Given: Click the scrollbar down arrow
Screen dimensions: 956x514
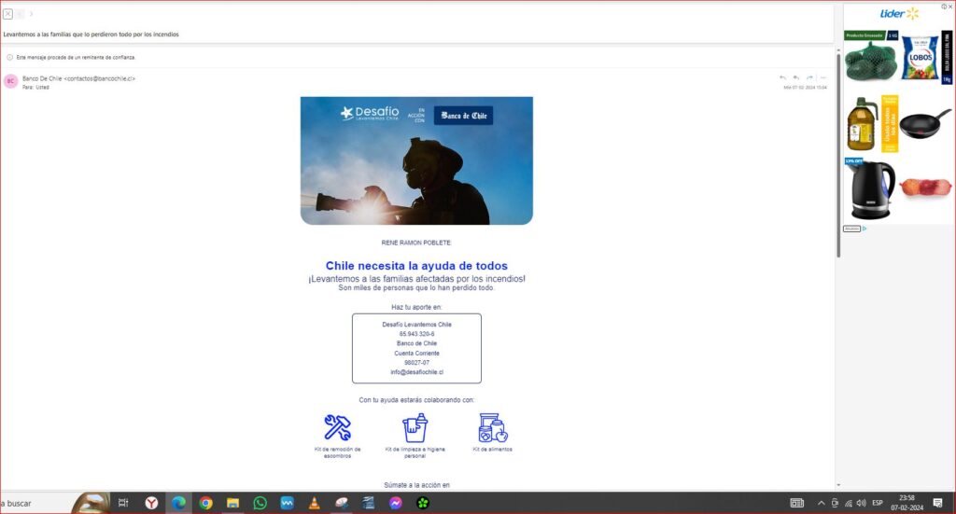Looking at the screenshot, I should click(838, 485).
